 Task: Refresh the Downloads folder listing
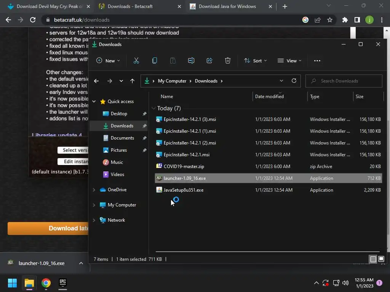[x=294, y=81]
